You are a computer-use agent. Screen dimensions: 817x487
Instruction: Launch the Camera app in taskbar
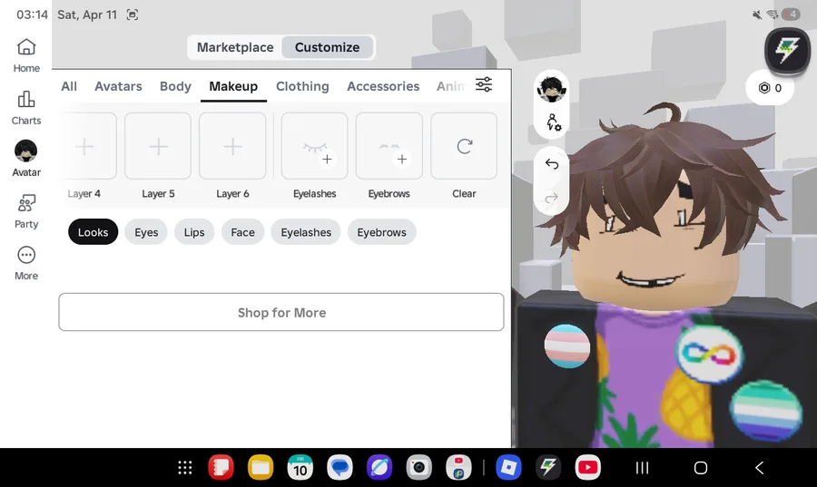tap(418, 468)
